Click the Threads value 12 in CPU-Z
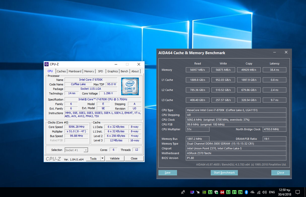The width and height of the screenshot is (306, 197). click(x=137, y=150)
